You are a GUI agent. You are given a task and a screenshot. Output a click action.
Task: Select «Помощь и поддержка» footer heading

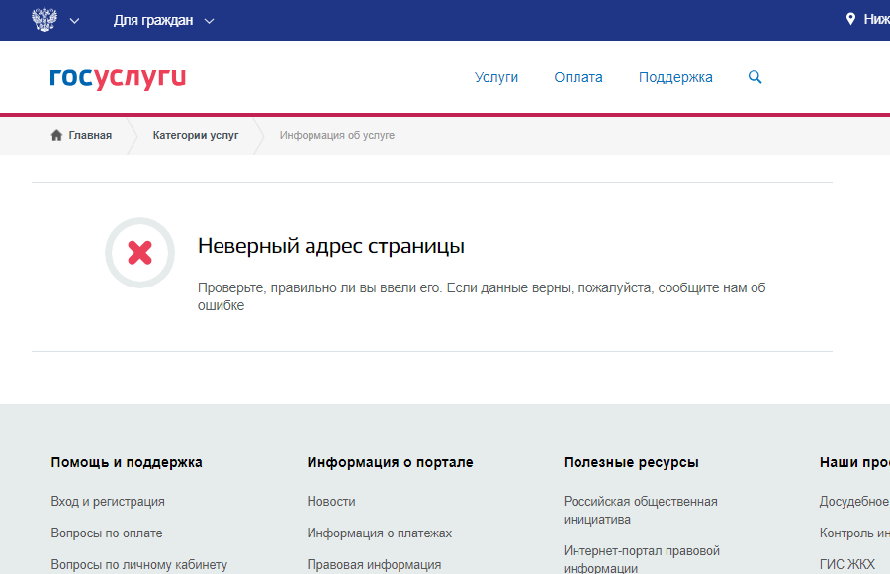(x=127, y=462)
